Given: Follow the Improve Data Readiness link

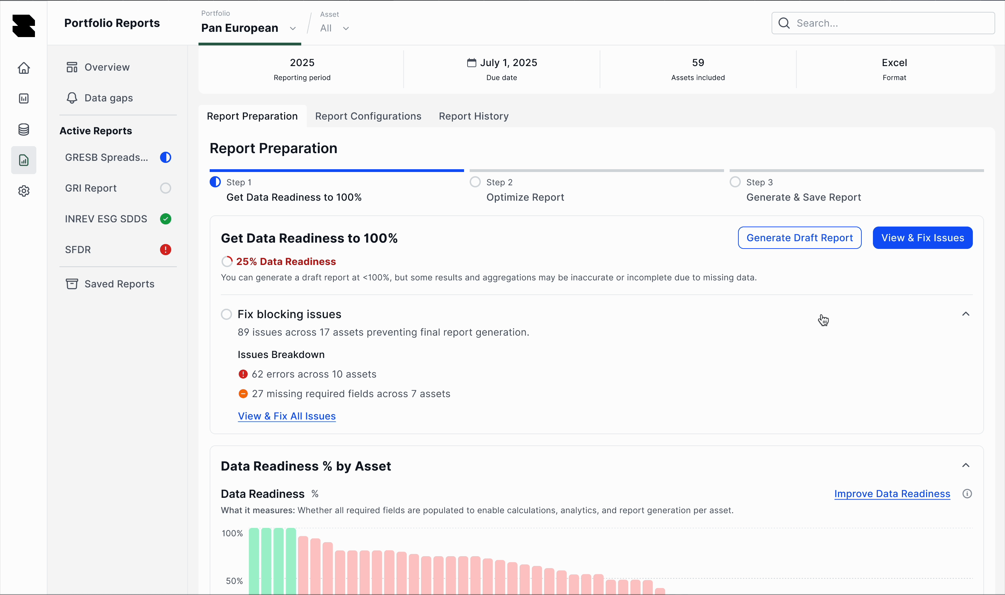Looking at the screenshot, I should click(x=892, y=494).
